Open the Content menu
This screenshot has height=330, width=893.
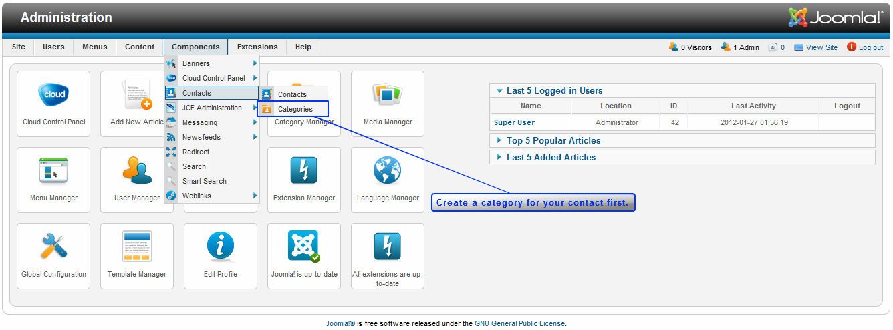tap(140, 47)
